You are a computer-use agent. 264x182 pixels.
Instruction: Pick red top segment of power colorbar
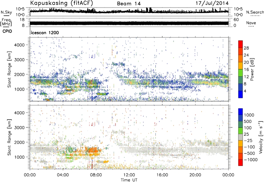coord(241,44)
